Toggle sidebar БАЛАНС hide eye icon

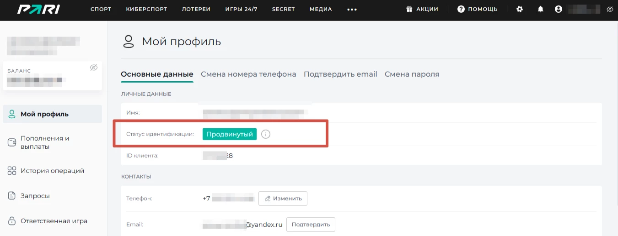click(94, 68)
